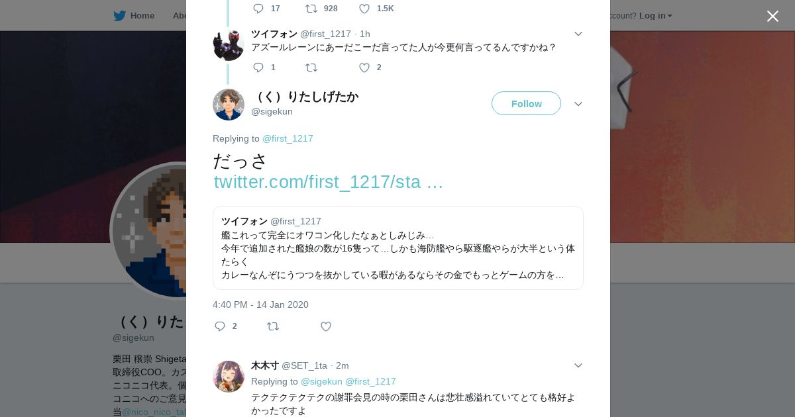Like the top tweet with 1.5K likes

click(x=364, y=9)
